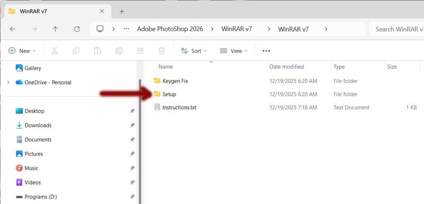Open the View layout dropdown
Viewport: 424px width, 204px height.
(234, 51)
